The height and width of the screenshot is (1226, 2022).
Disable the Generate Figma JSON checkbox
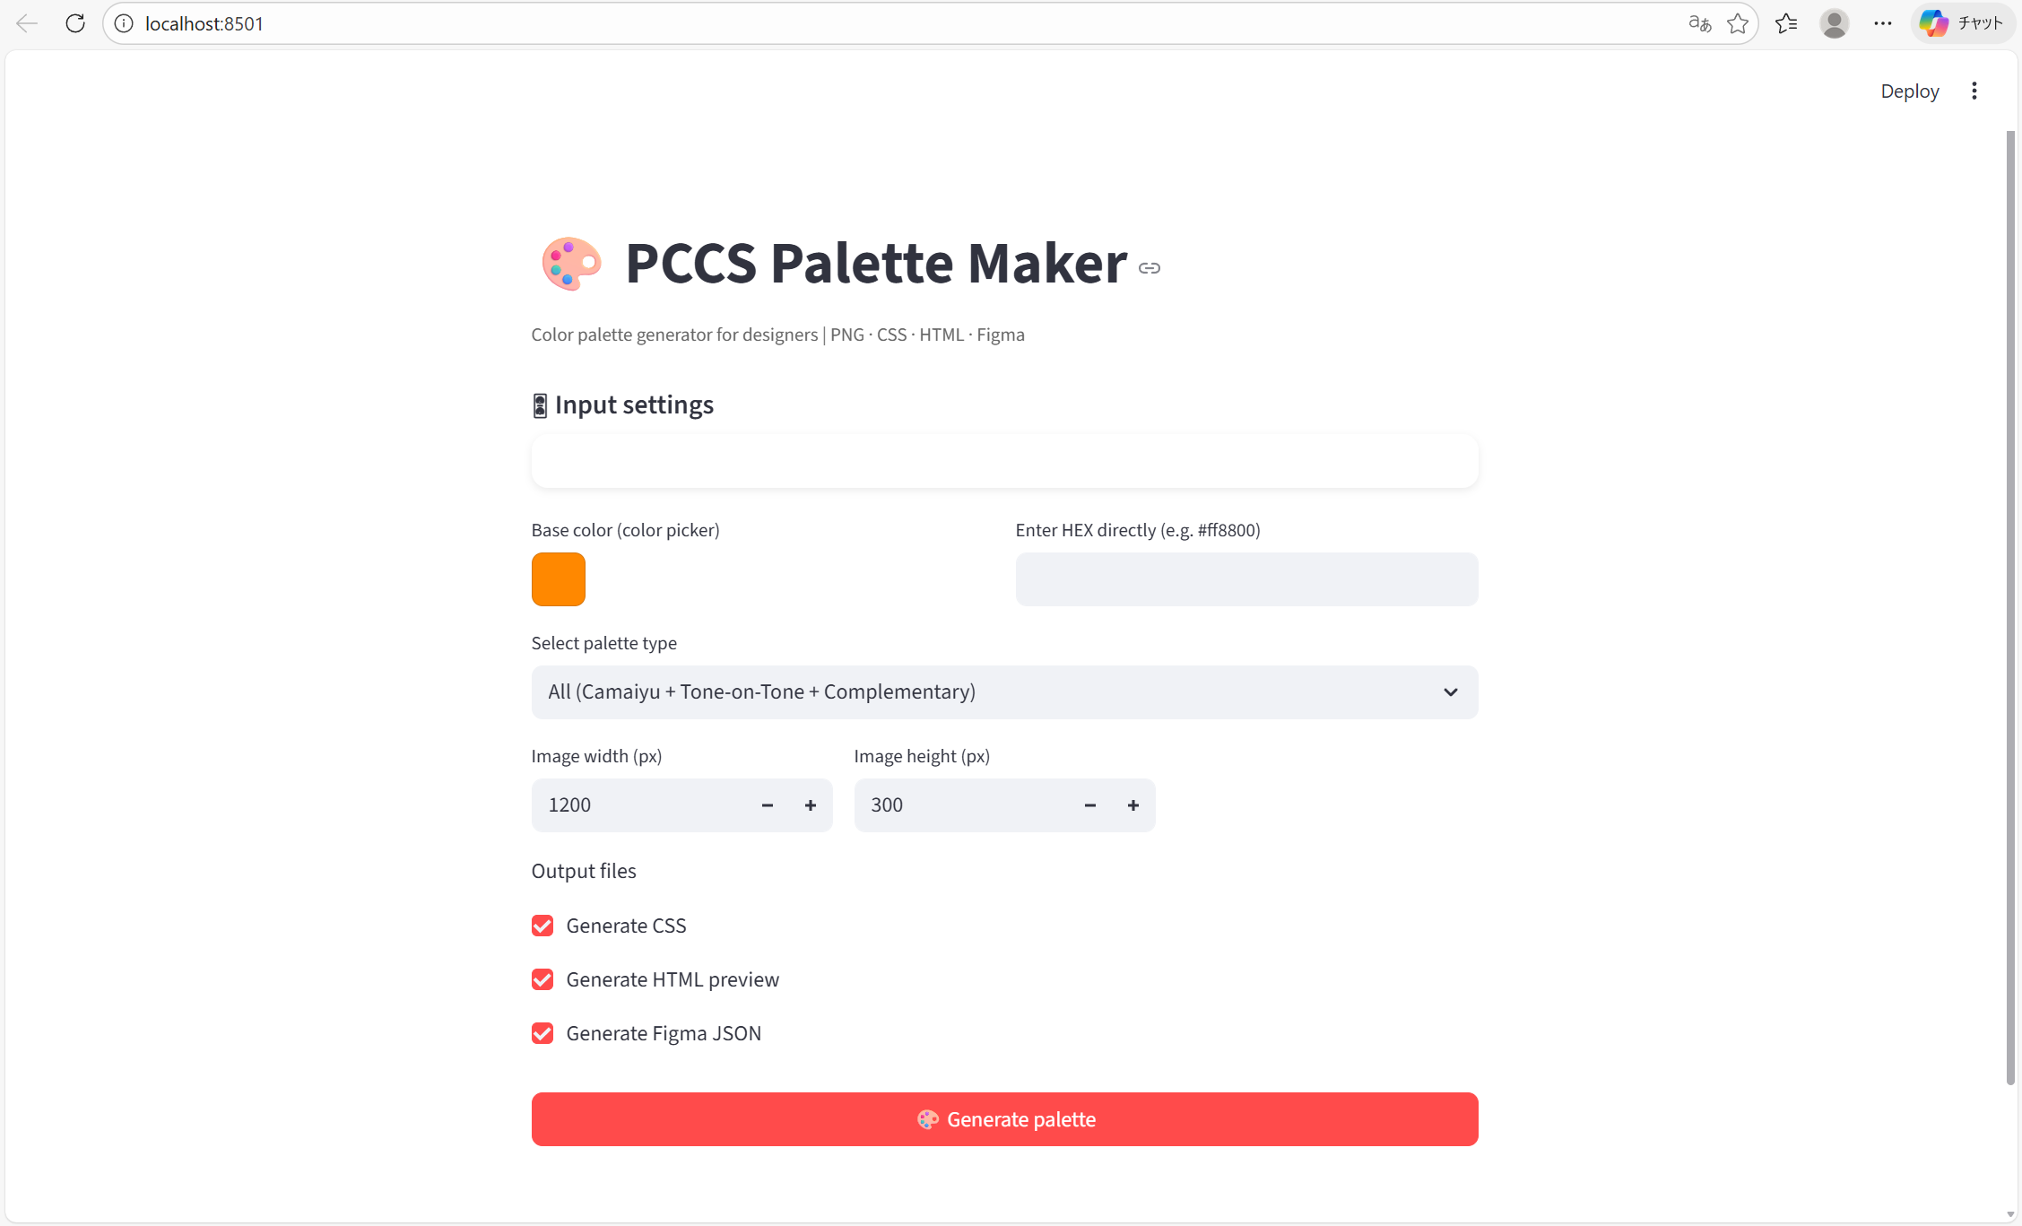pos(542,1033)
